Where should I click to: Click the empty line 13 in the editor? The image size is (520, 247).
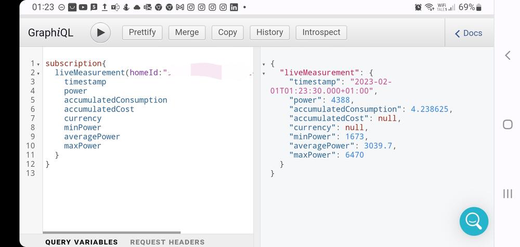(148, 173)
